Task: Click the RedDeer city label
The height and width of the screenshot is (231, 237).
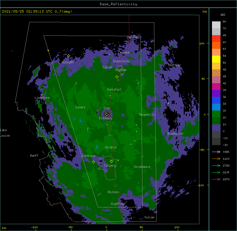Action: coord(121,70)
